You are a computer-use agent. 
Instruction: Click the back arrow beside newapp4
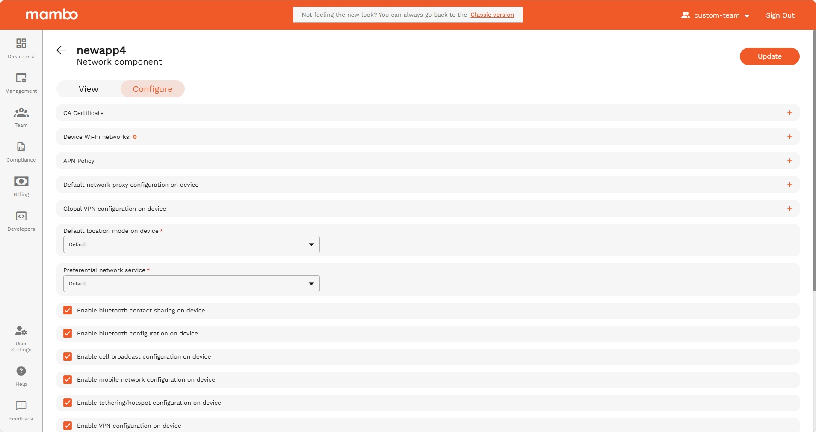coord(61,50)
